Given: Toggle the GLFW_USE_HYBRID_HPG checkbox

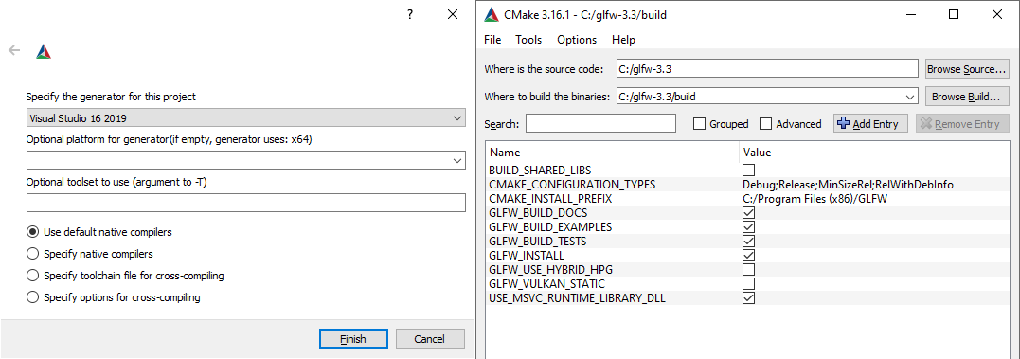Looking at the screenshot, I should (x=749, y=270).
